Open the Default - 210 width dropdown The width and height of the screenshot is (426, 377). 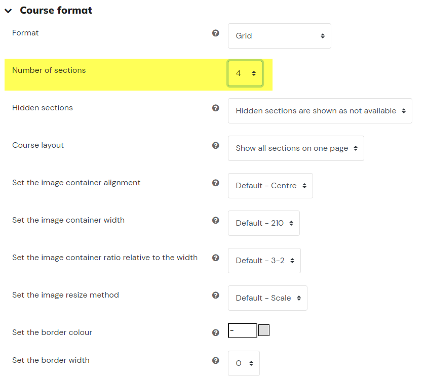click(x=264, y=223)
